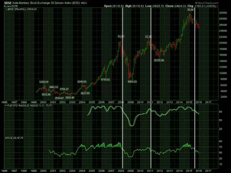Click the $BSE (Monthly) 24934.33 legend
The image size is (231, 173).
[x=22, y=9]
